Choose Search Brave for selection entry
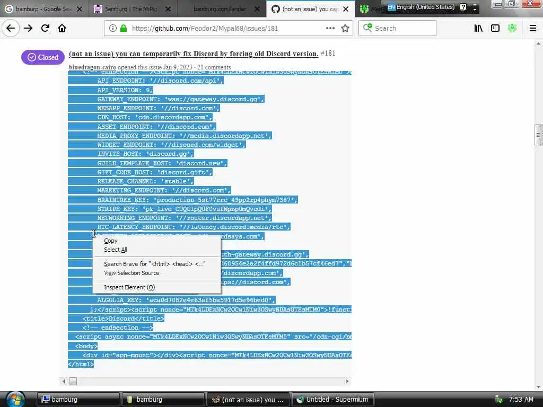Viewport: 543px width, 407px height. (154, 264)
